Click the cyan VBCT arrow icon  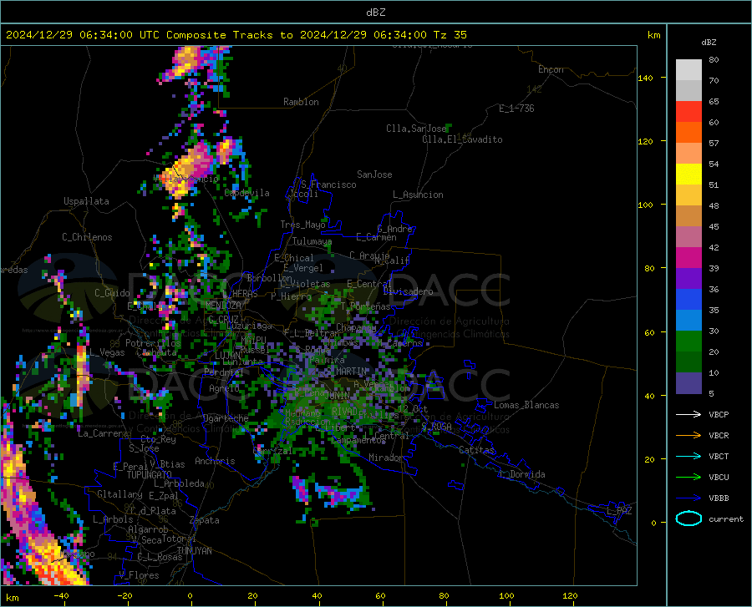tap(688, 456)
